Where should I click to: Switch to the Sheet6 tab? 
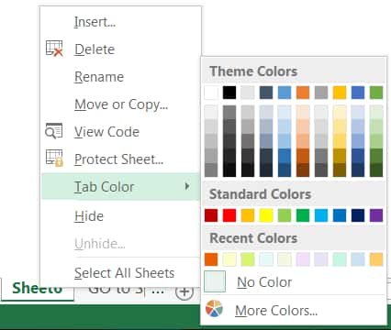tap(38, 289)
